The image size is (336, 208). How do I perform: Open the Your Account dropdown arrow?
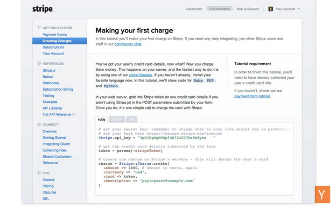click(x=299, y=9)
